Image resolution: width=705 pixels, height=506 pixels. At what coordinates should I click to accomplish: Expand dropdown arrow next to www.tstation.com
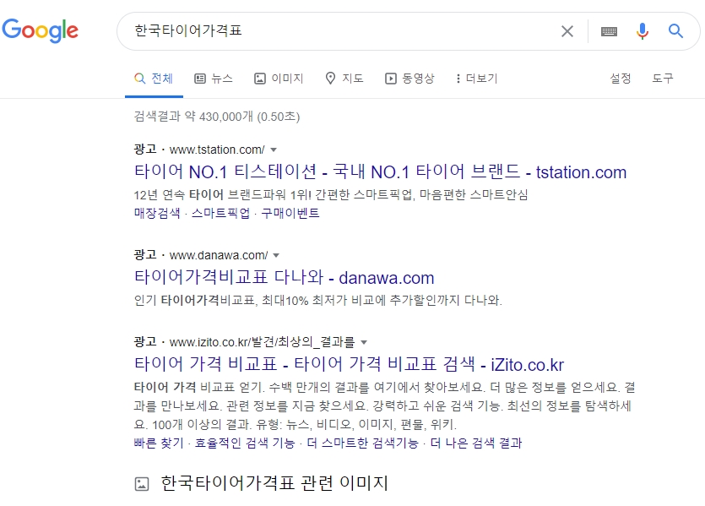(x=274, y=150)
